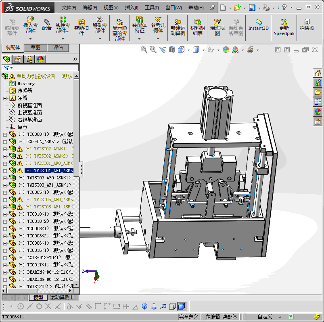Click the Section View icon
The height and width of the screenshot is (322, 324).
pos(172,50)
